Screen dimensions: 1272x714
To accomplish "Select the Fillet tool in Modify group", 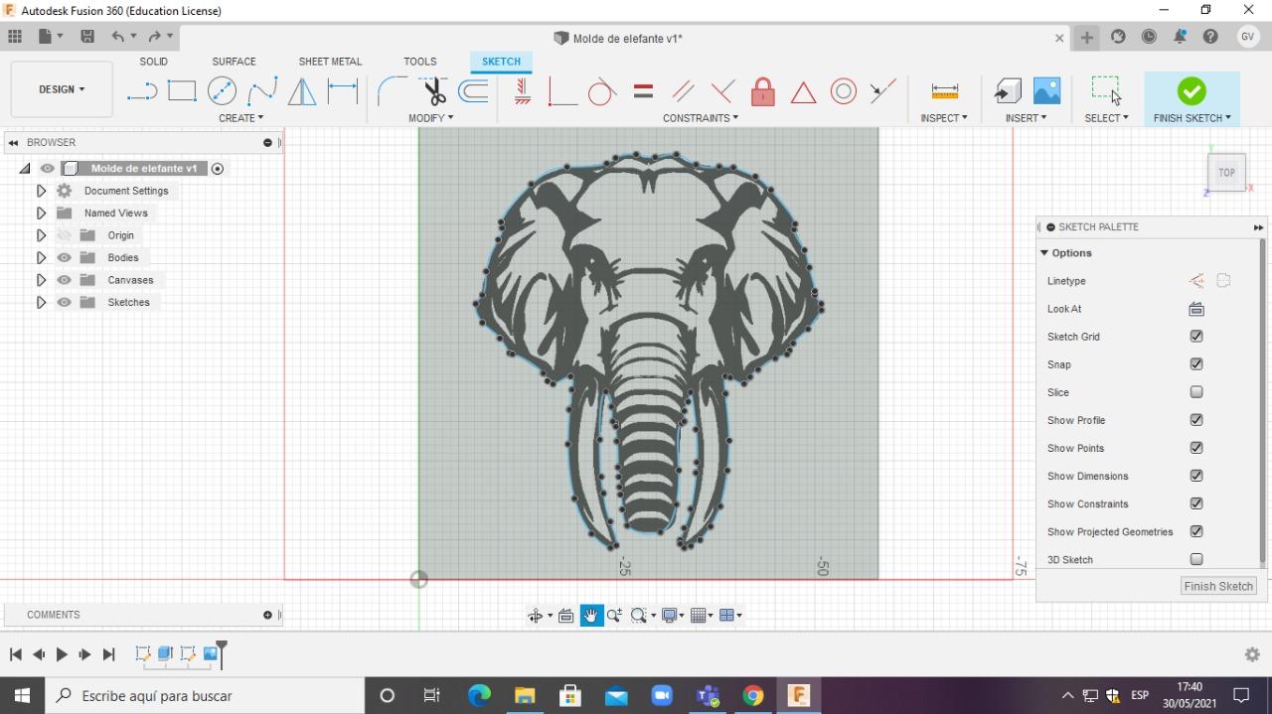I will pos(392,91).
